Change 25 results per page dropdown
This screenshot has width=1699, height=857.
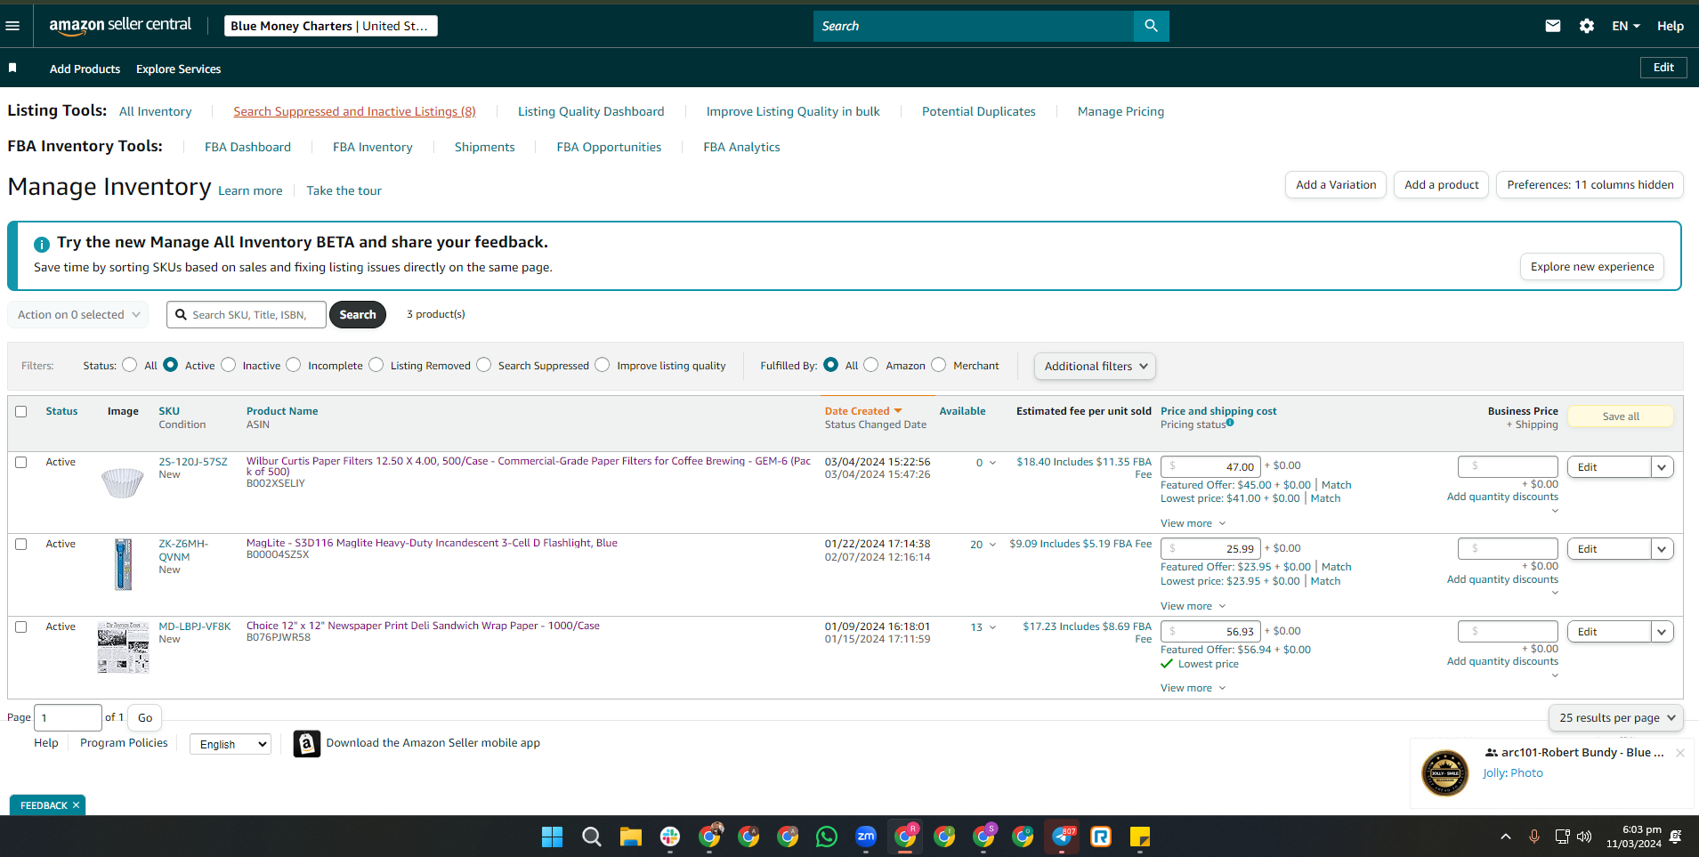pos(1616,717)
